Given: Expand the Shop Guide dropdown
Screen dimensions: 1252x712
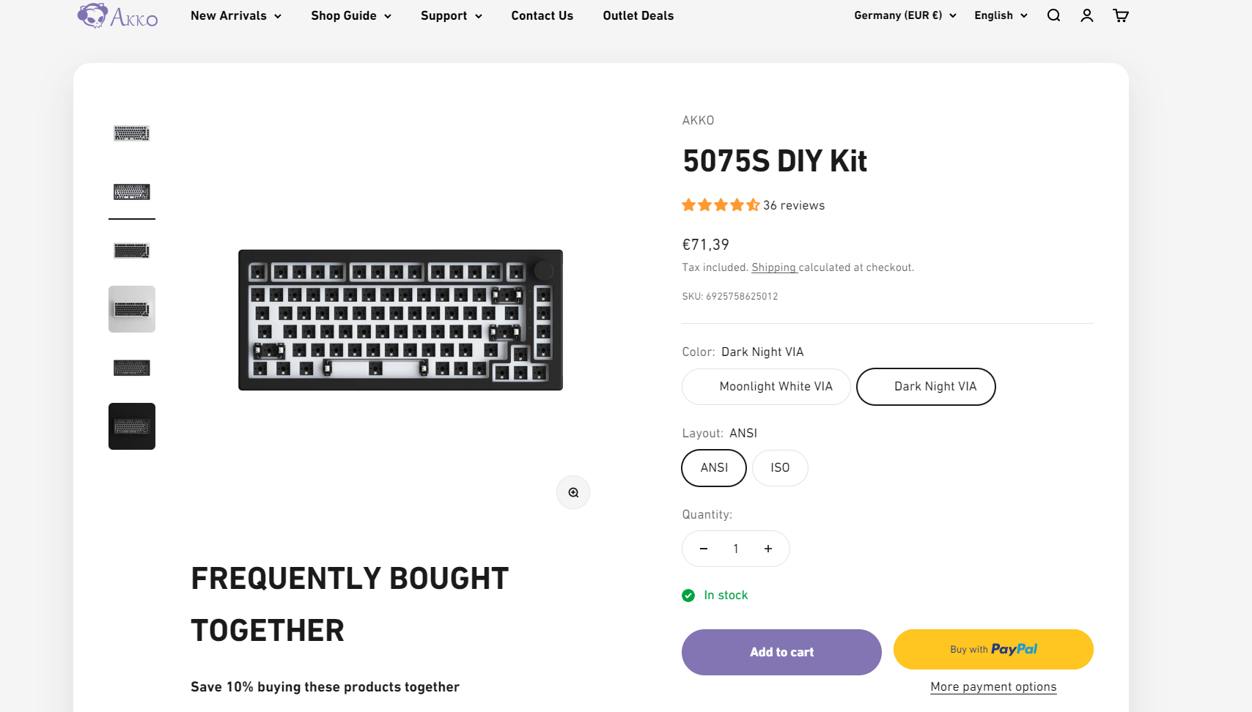Looking at the screenshot, I should pos(350,15).
